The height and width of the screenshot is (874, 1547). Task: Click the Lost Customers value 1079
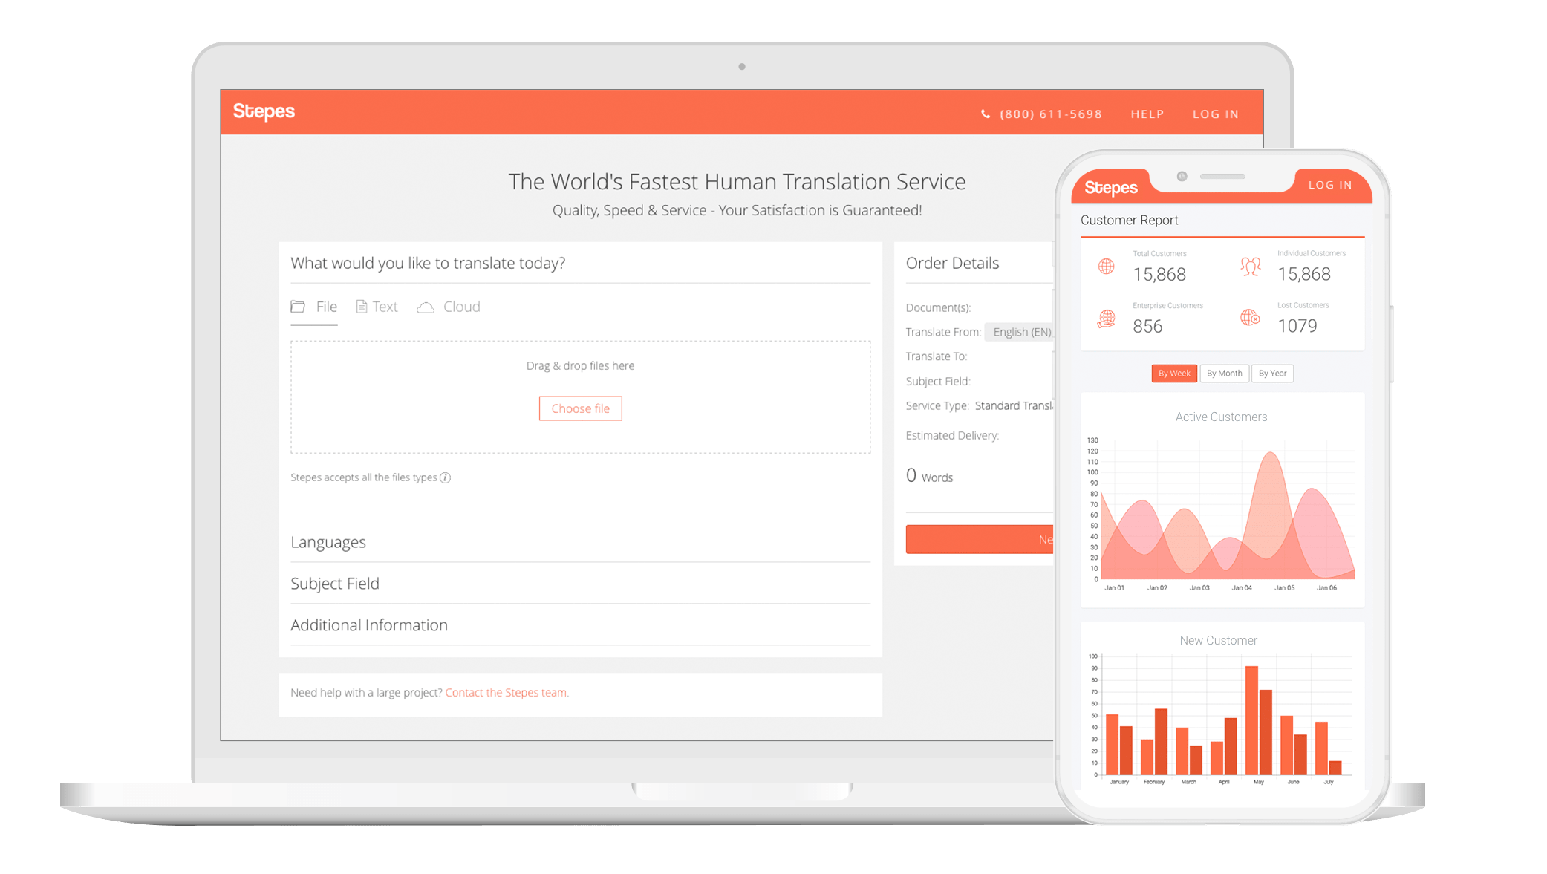click(1297, 326)
